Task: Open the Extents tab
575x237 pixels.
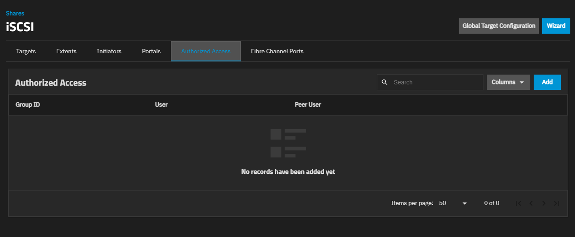Action: click(x=66, y=51)
